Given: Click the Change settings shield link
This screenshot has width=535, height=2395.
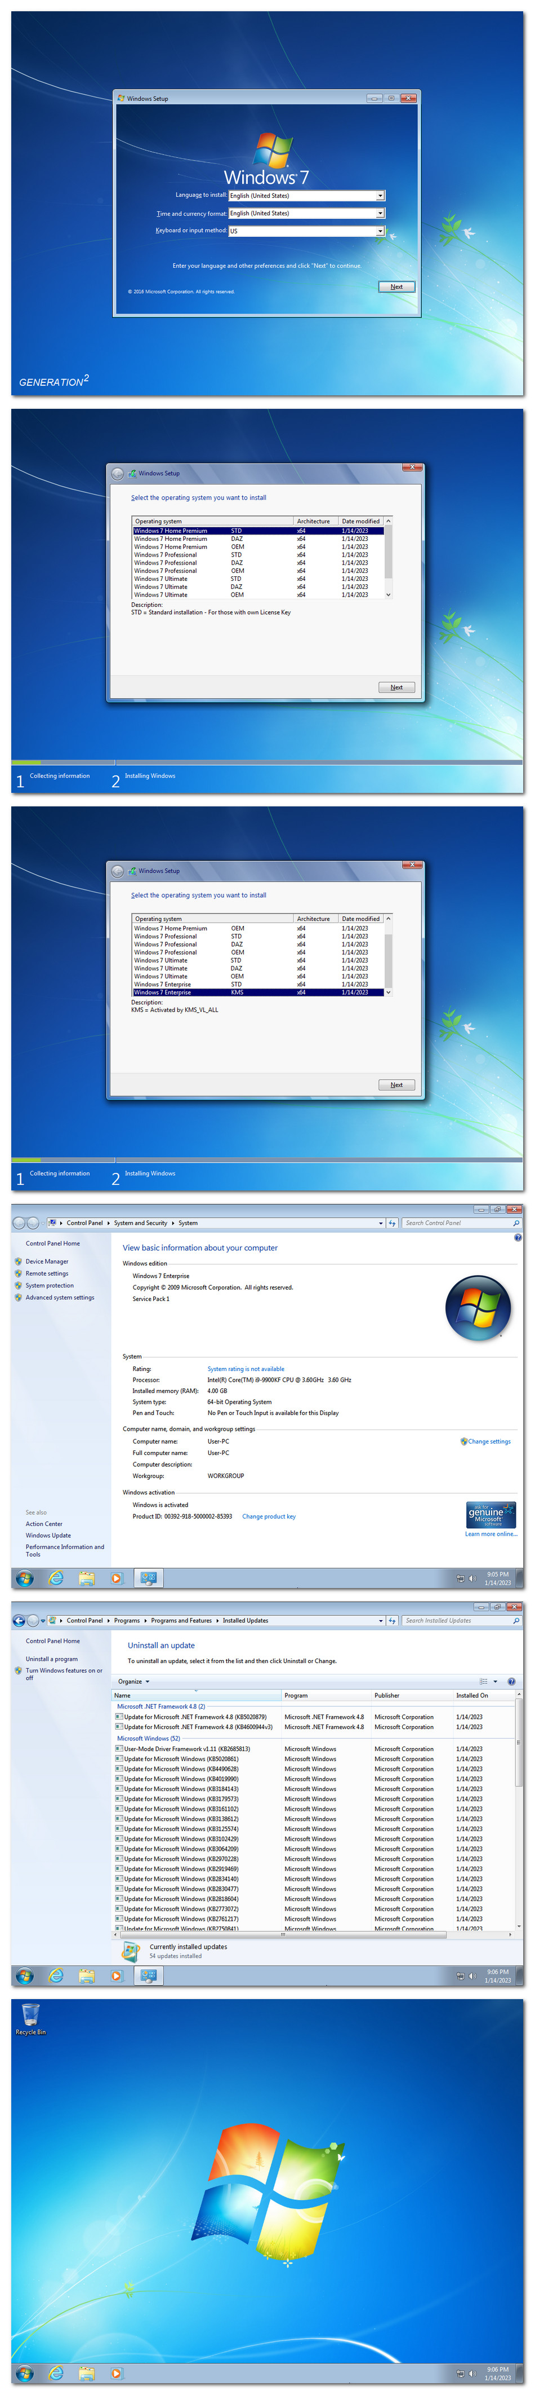Looking at the screenshot, I should coord(486,1442).
